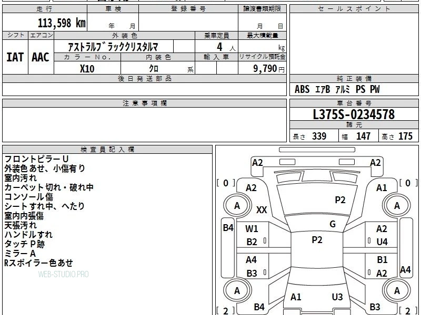421x315 pixels.
Task: Select the 走行 column header
Action: tap(45, 9)
